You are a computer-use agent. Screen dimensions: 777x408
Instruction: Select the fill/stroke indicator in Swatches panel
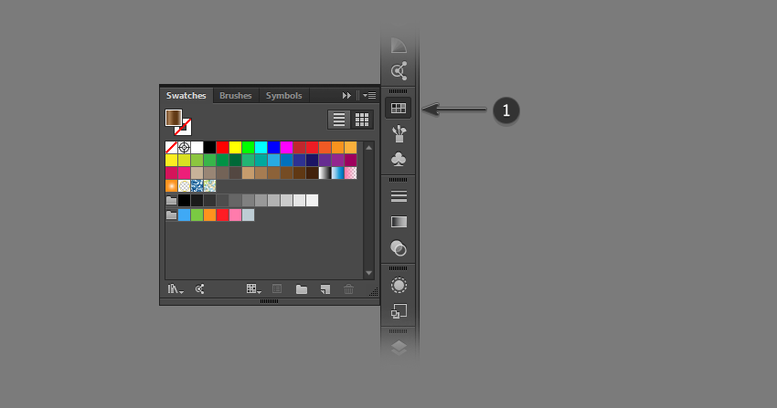[177, 120]
